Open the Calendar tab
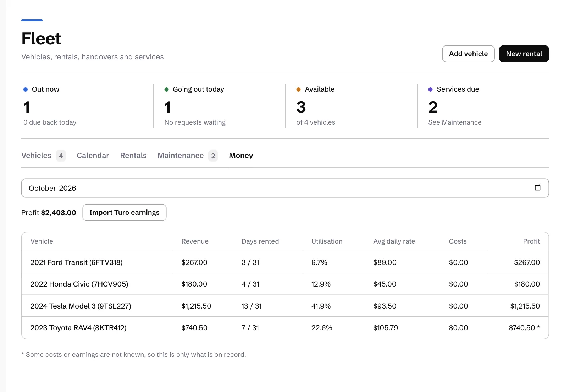The height and width of the screenshot is (392, 564). [93, 156]
